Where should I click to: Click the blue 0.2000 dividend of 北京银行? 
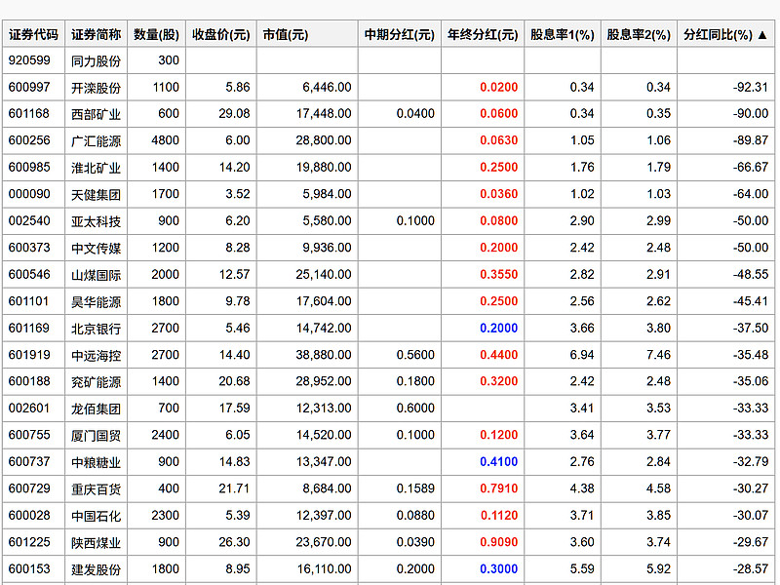tap(499, 328)
